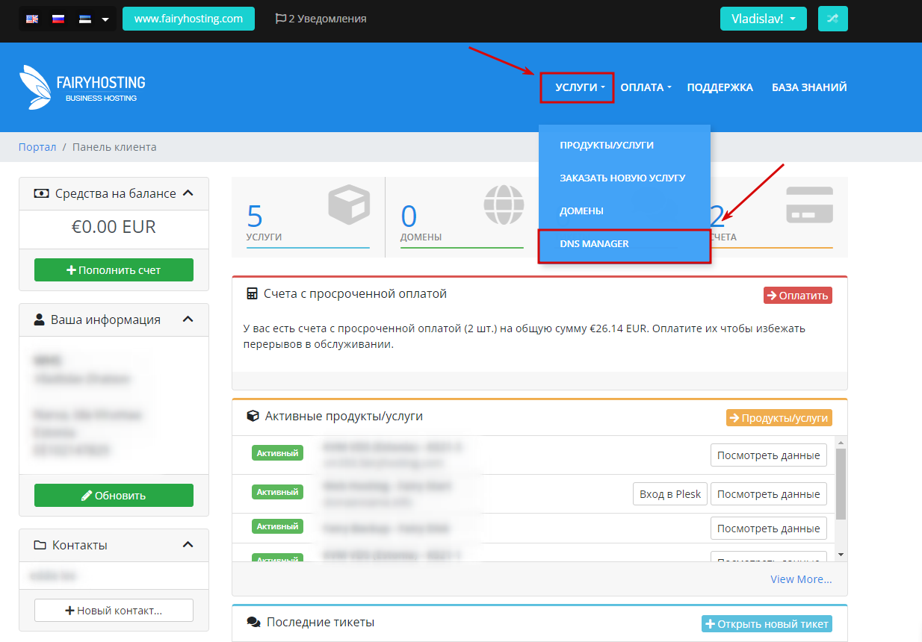
Task: Click the View More... link
Action: pyautogui.click(x=801, y=579)
